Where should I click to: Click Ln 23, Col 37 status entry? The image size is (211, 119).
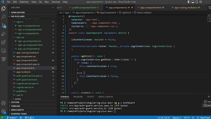pos(164,118)
